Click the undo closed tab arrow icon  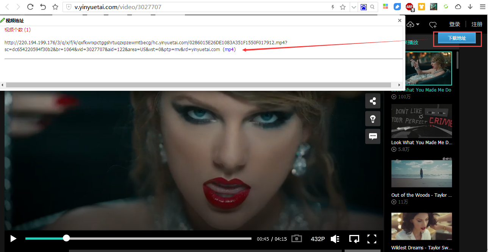pos(43,7)
